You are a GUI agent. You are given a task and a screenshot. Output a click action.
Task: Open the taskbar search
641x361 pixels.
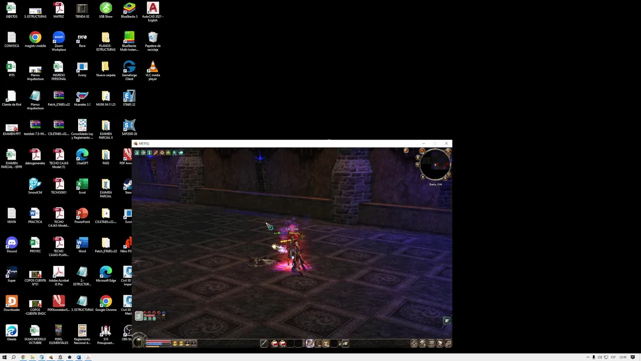click(x=14, y=357)
